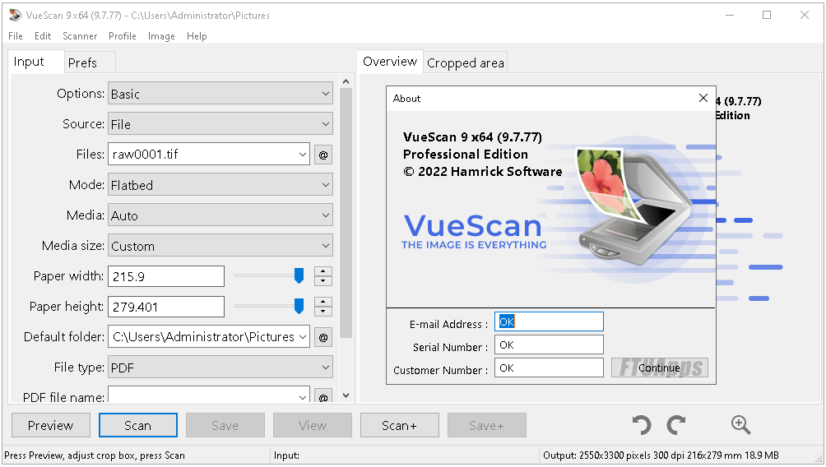The height and width of the screenshot is (467, 826).
Task: Increase Paper height with up stepper arrow
Action: coord(323,302)
